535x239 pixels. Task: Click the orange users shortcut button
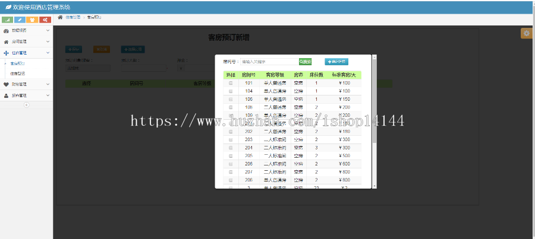(33, 20)
